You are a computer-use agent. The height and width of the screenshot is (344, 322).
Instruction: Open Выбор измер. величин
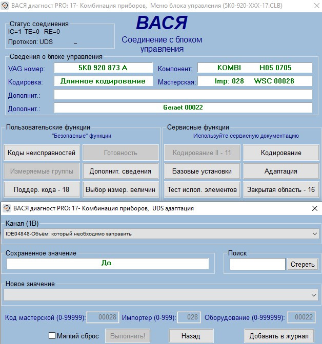pos(120,189)
